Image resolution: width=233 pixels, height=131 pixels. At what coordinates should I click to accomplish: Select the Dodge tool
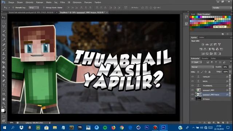[4, 76]
